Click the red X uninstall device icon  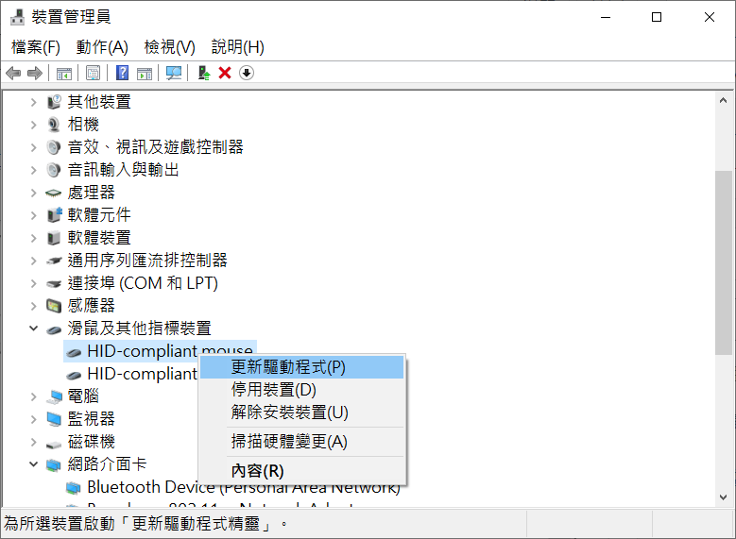coord(225,74)
